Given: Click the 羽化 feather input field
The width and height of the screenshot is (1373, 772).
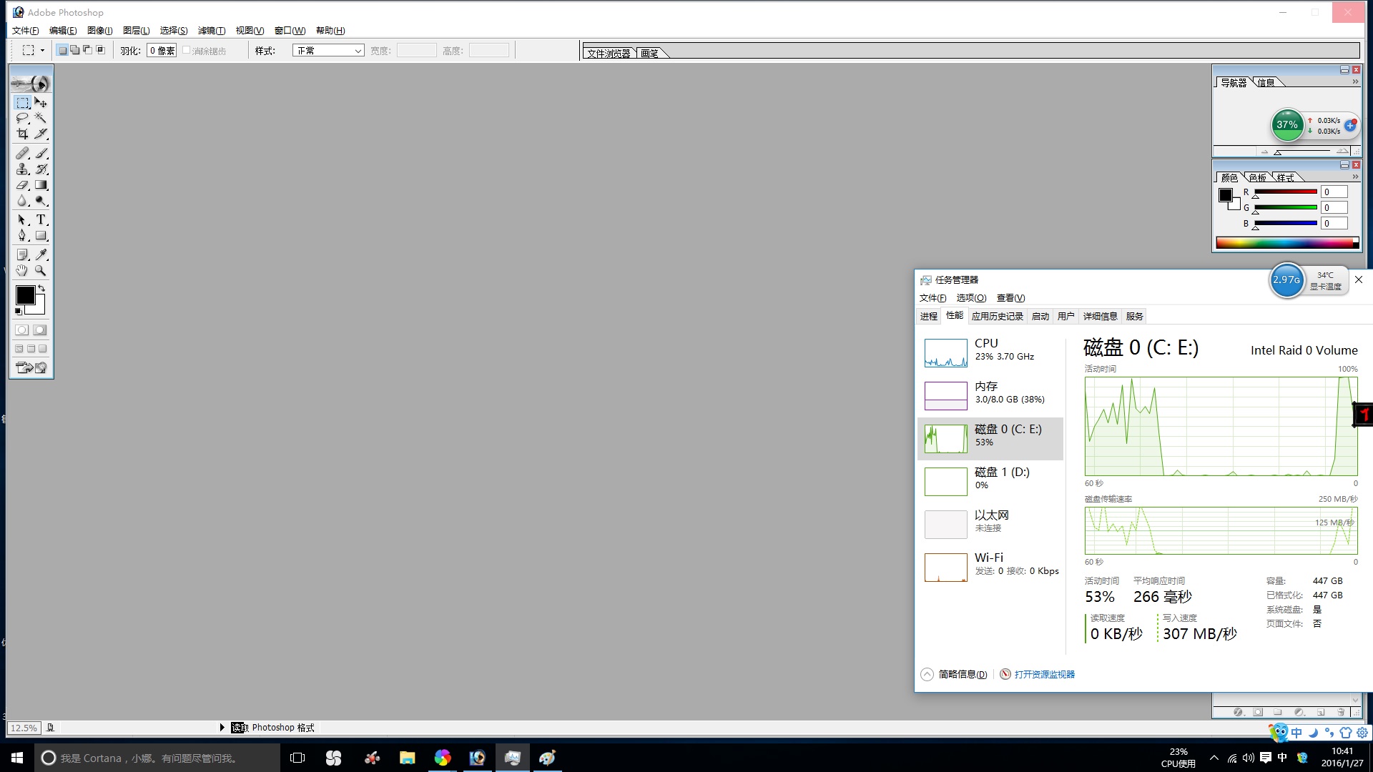Looking at the screenshot, I should click(x=162, y=50).
